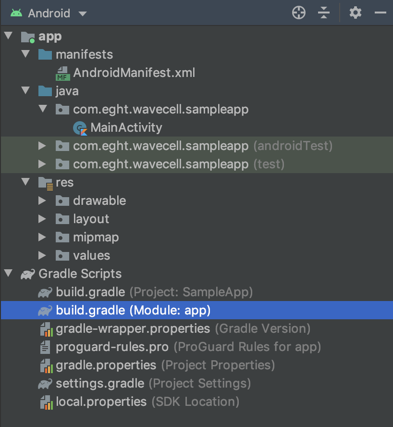Select build.gradle (Project: SampleApp)
The height and width of the screenshot is (427, 393).
[x=90, y=292]
